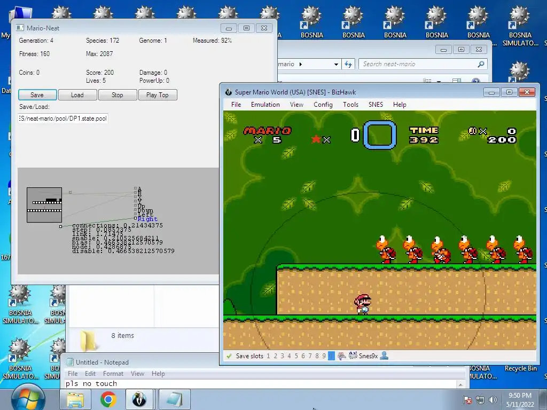547x410 pixels.
Task: Click the '8 items' folder icon in Explorer
Action: coord(88,340)
